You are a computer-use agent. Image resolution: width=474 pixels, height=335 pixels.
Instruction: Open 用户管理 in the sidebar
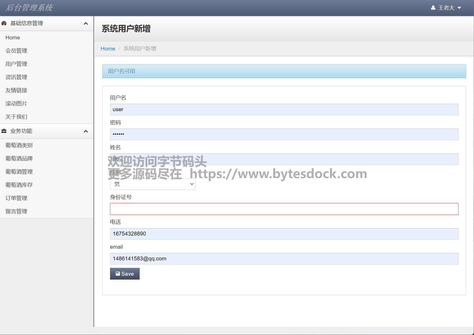[x=16, y=64]
